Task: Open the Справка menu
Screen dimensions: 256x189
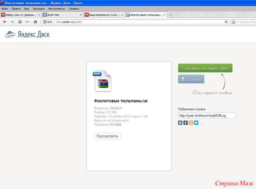Action: point(73,9)
